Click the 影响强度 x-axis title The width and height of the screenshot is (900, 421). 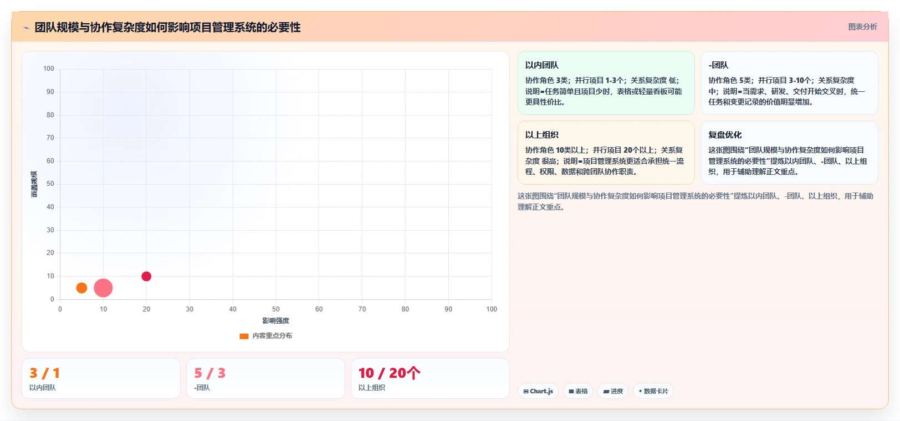click(275, 321)
